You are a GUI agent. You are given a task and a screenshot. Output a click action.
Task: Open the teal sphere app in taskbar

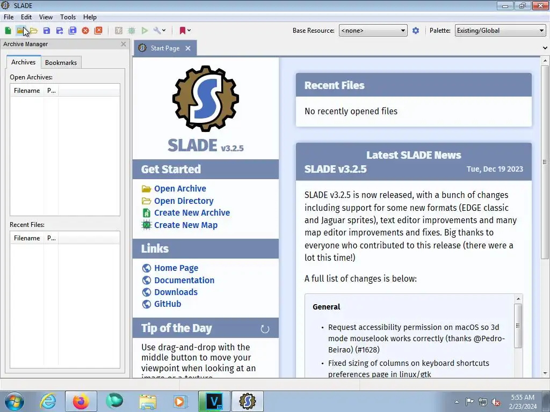point(114,401)
